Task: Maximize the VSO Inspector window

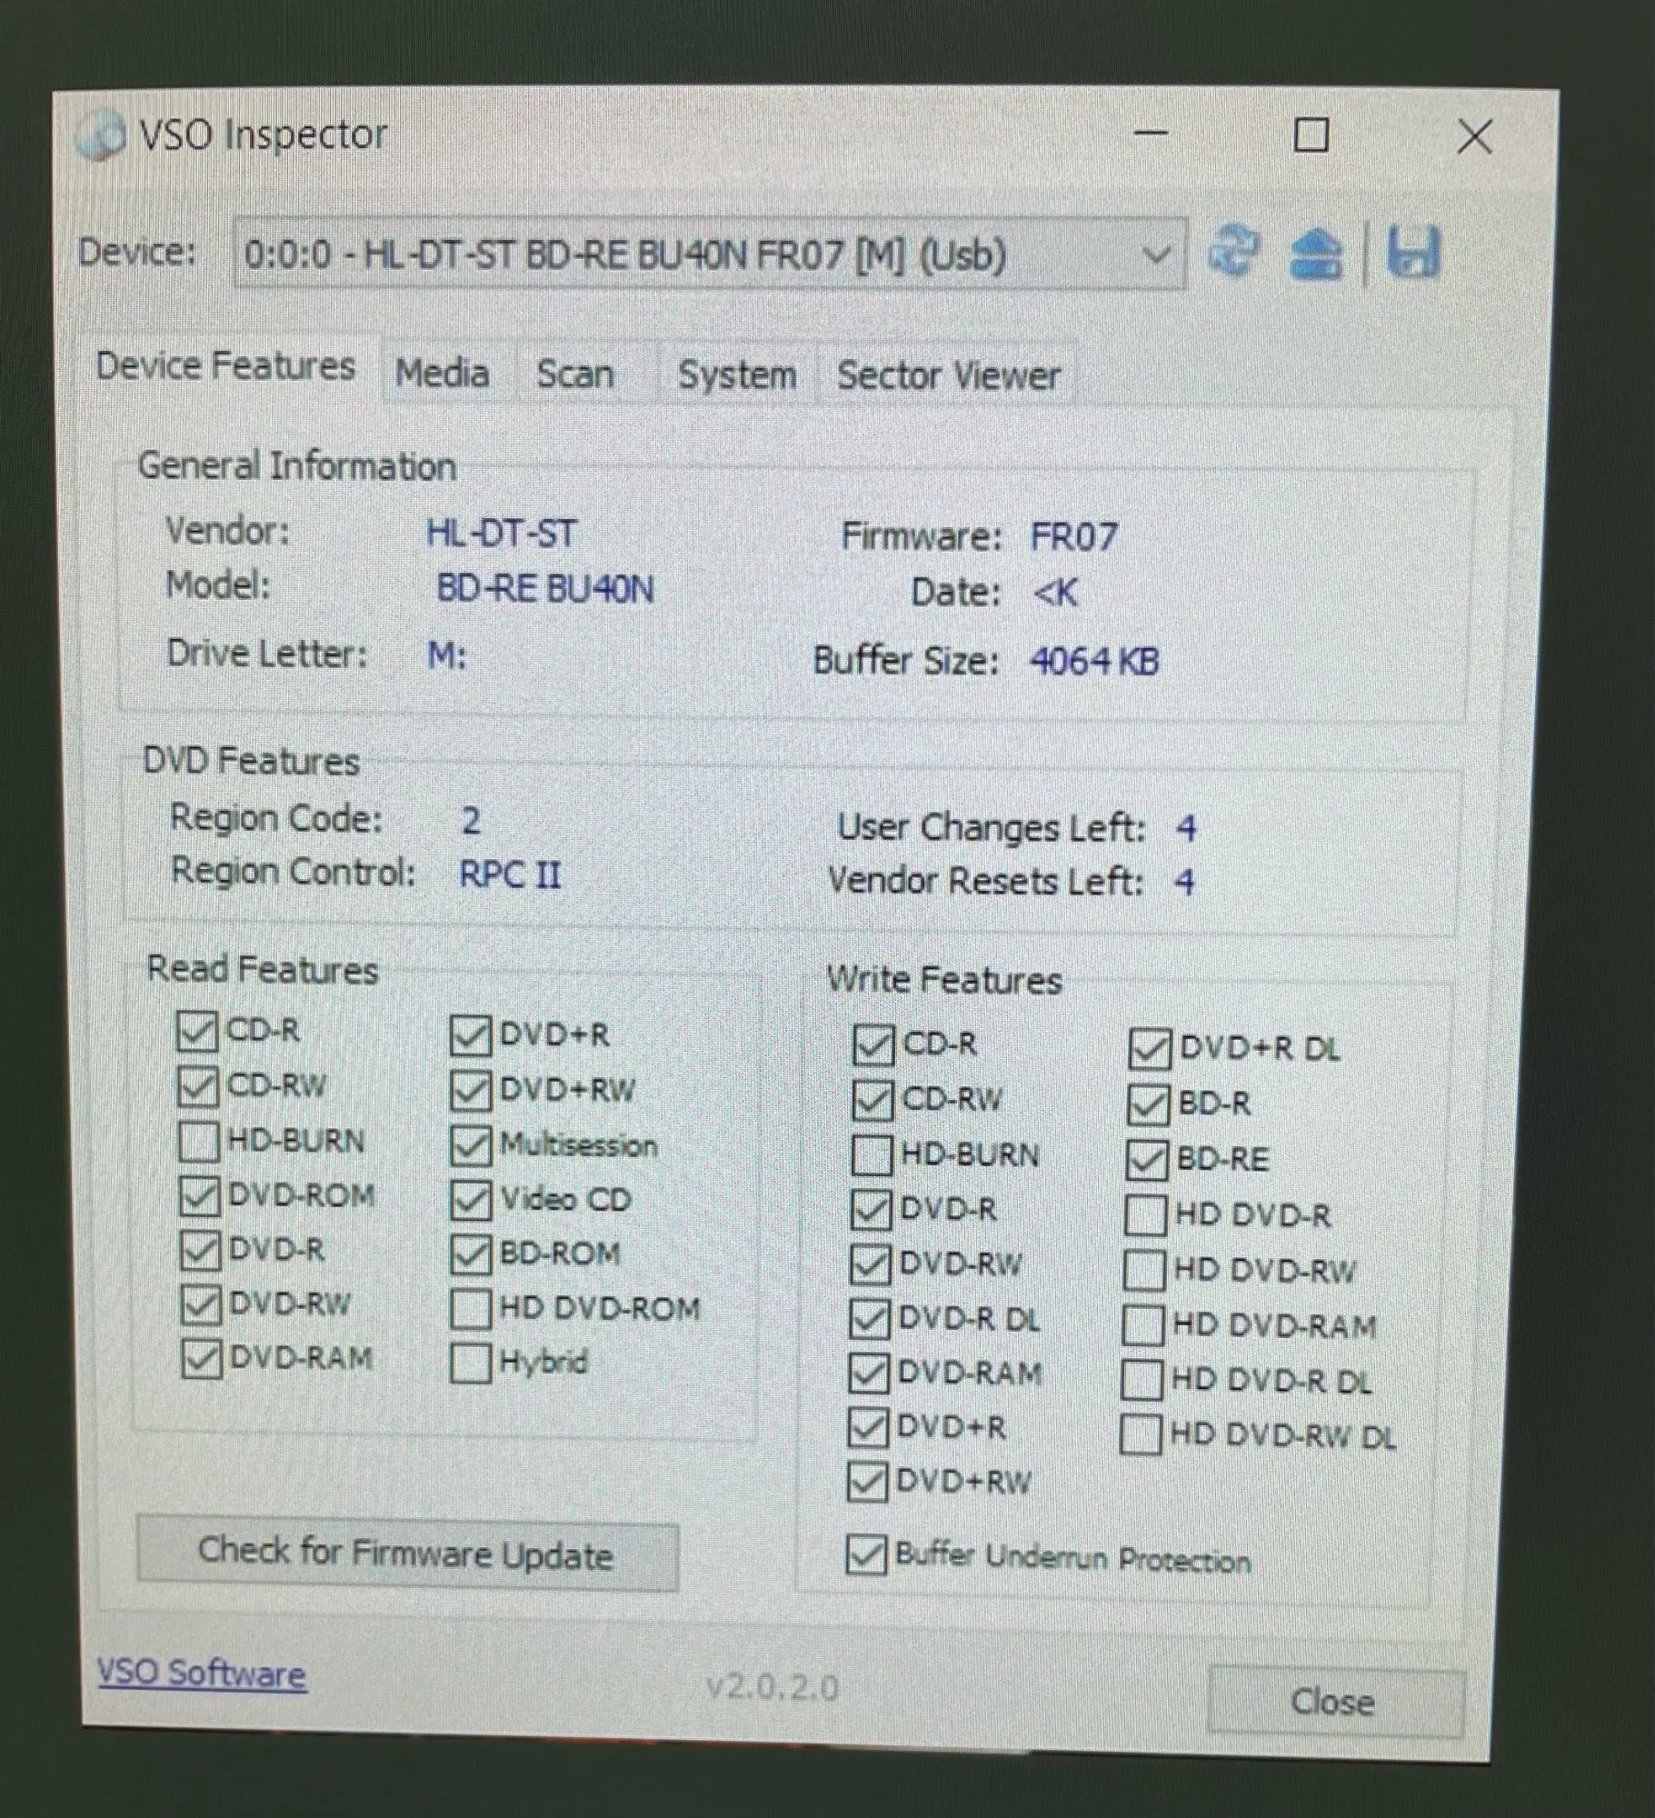Action: pos(1311,135)
